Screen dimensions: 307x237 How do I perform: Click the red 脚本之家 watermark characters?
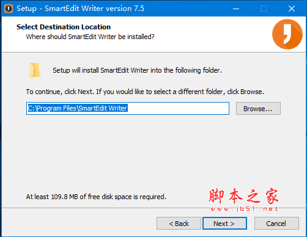(243, 196)
